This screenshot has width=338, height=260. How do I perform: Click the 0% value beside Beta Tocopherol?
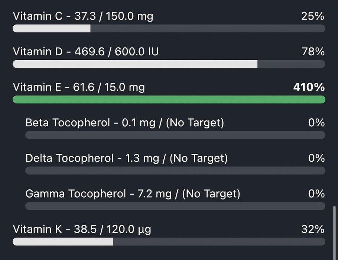[316, 123]
